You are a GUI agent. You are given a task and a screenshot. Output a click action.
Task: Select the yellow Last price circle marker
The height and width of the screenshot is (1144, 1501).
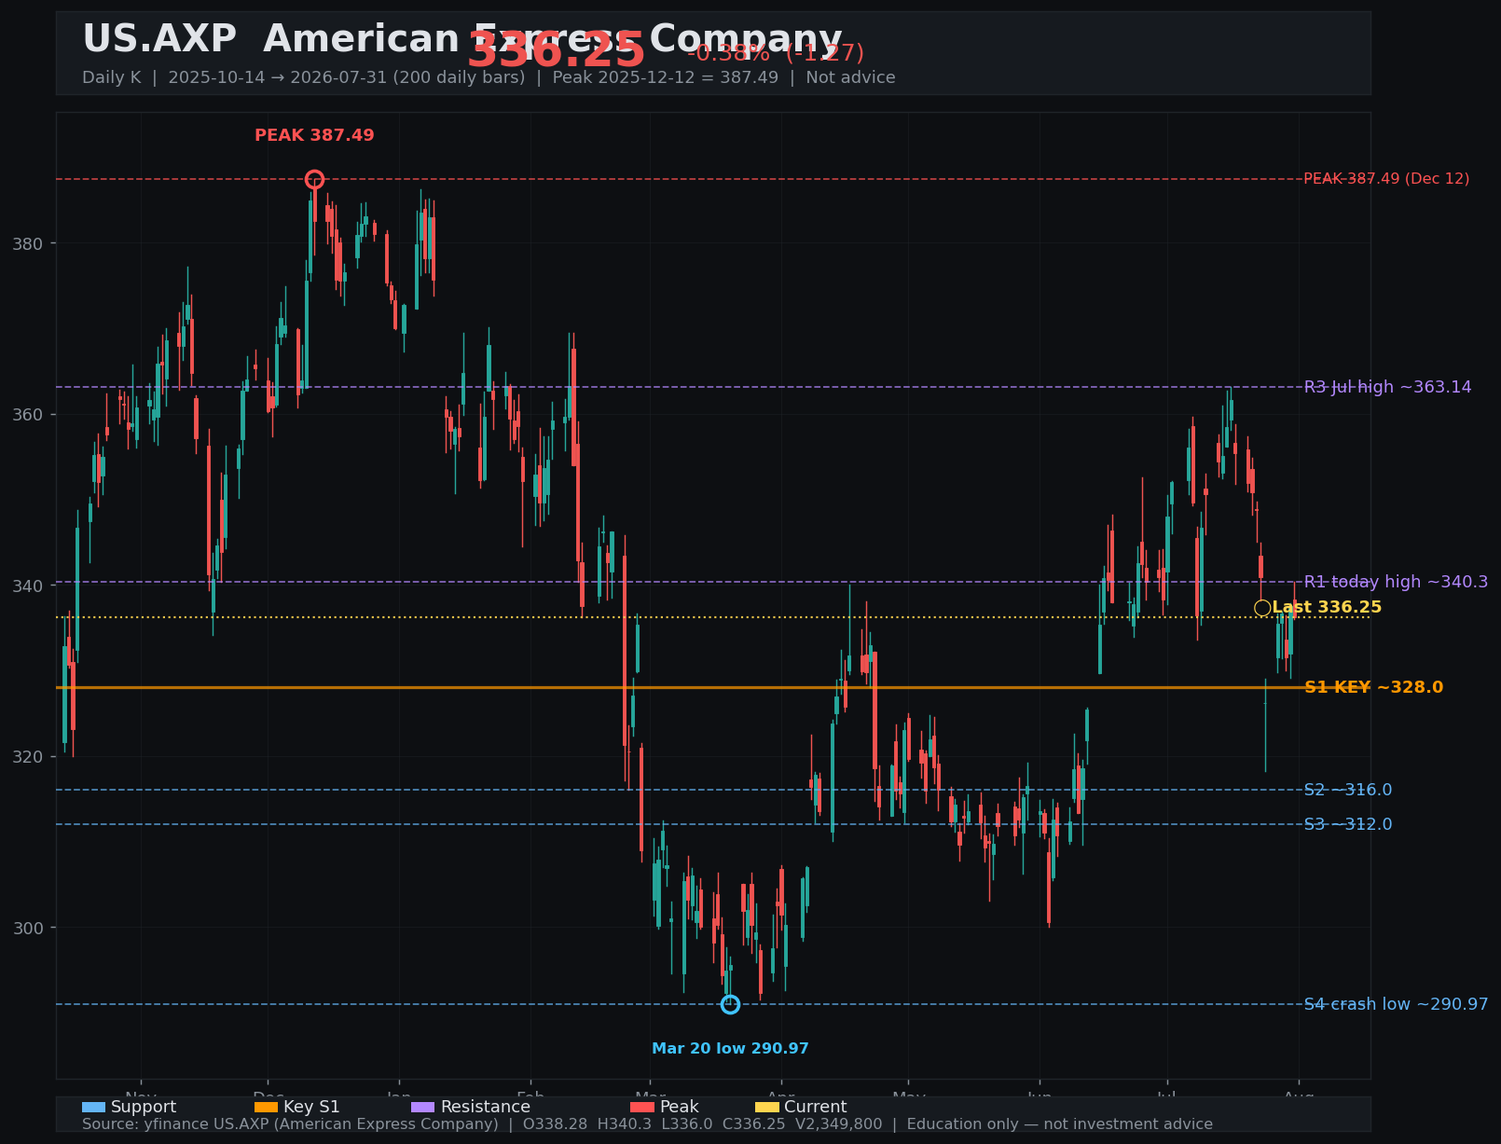point(1262,608)
